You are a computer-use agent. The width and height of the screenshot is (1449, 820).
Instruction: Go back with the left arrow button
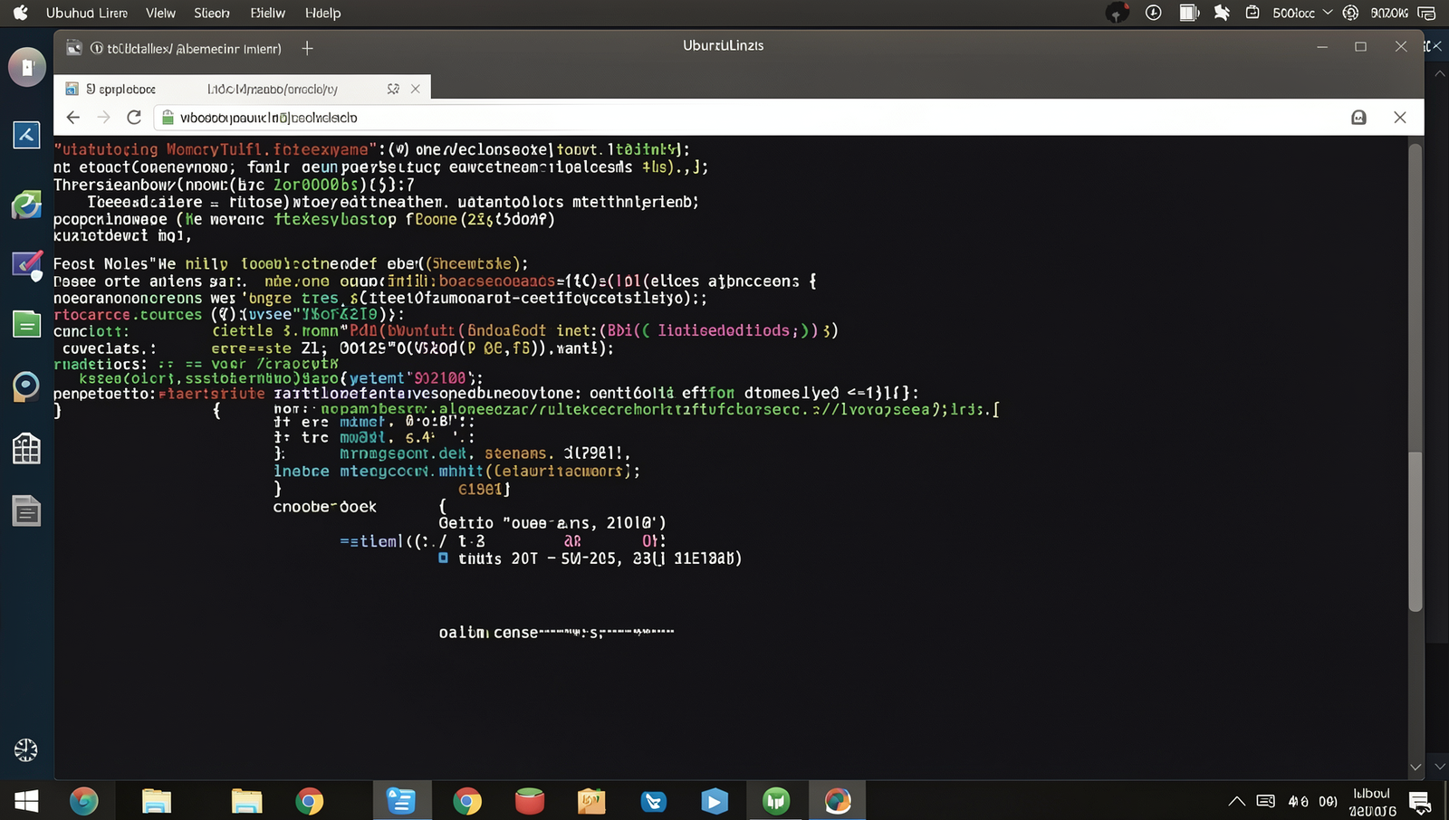(73, 117)
